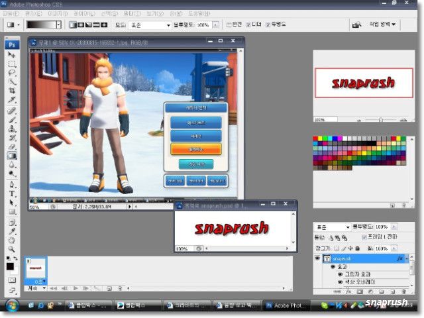Click the Add Layer Mask icon
This screenshot has width=424, height=318.
coord(360,291)
